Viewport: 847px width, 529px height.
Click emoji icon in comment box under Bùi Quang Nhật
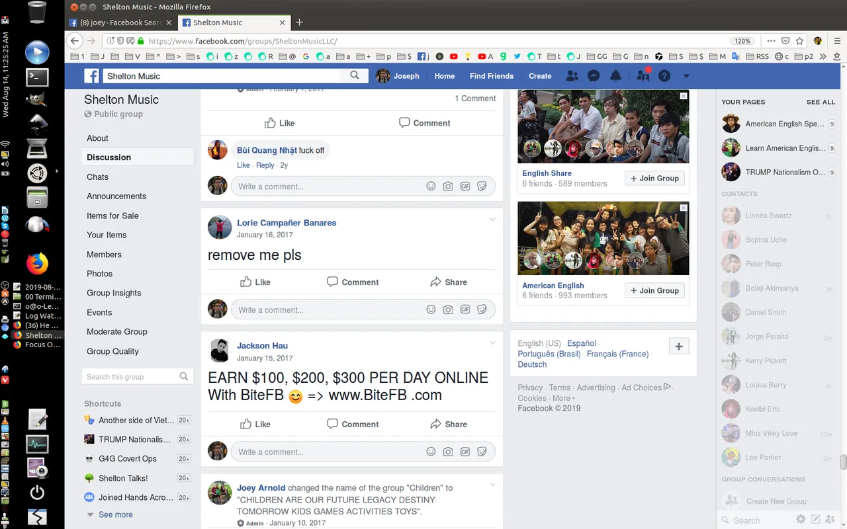point(431,186)
